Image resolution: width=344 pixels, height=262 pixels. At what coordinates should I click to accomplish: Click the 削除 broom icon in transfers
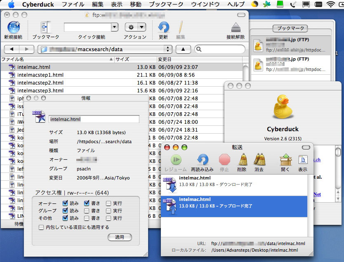[242, 160]
